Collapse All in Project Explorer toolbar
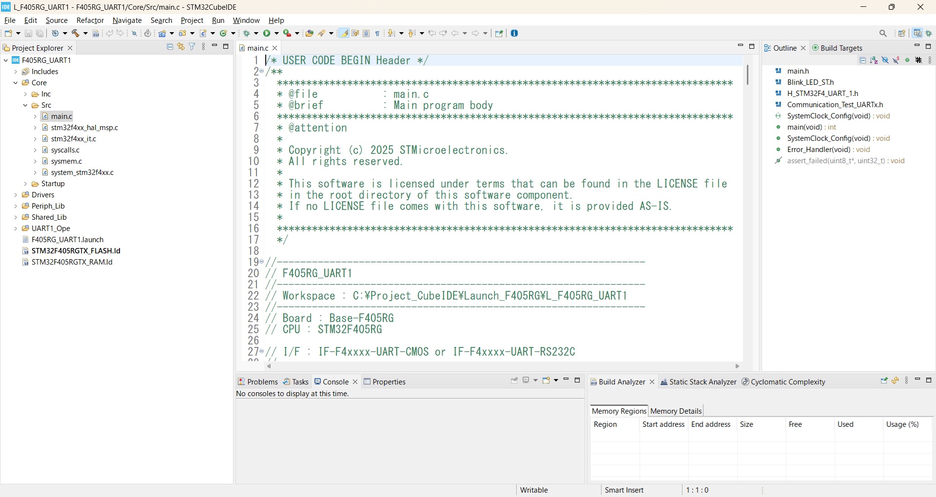 [170, 47]
